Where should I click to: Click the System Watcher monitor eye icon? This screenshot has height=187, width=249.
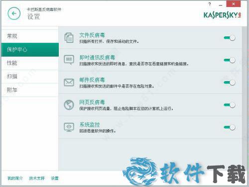pyautogui.click(x=69, y=127)
